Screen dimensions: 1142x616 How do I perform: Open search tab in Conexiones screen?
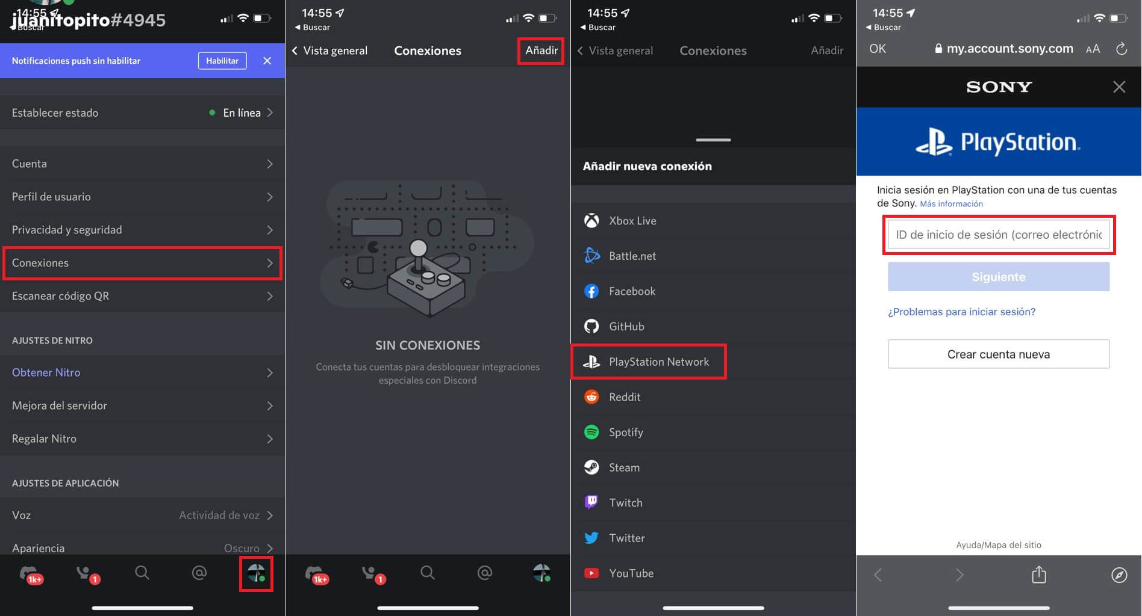click(x=428, y=573)
